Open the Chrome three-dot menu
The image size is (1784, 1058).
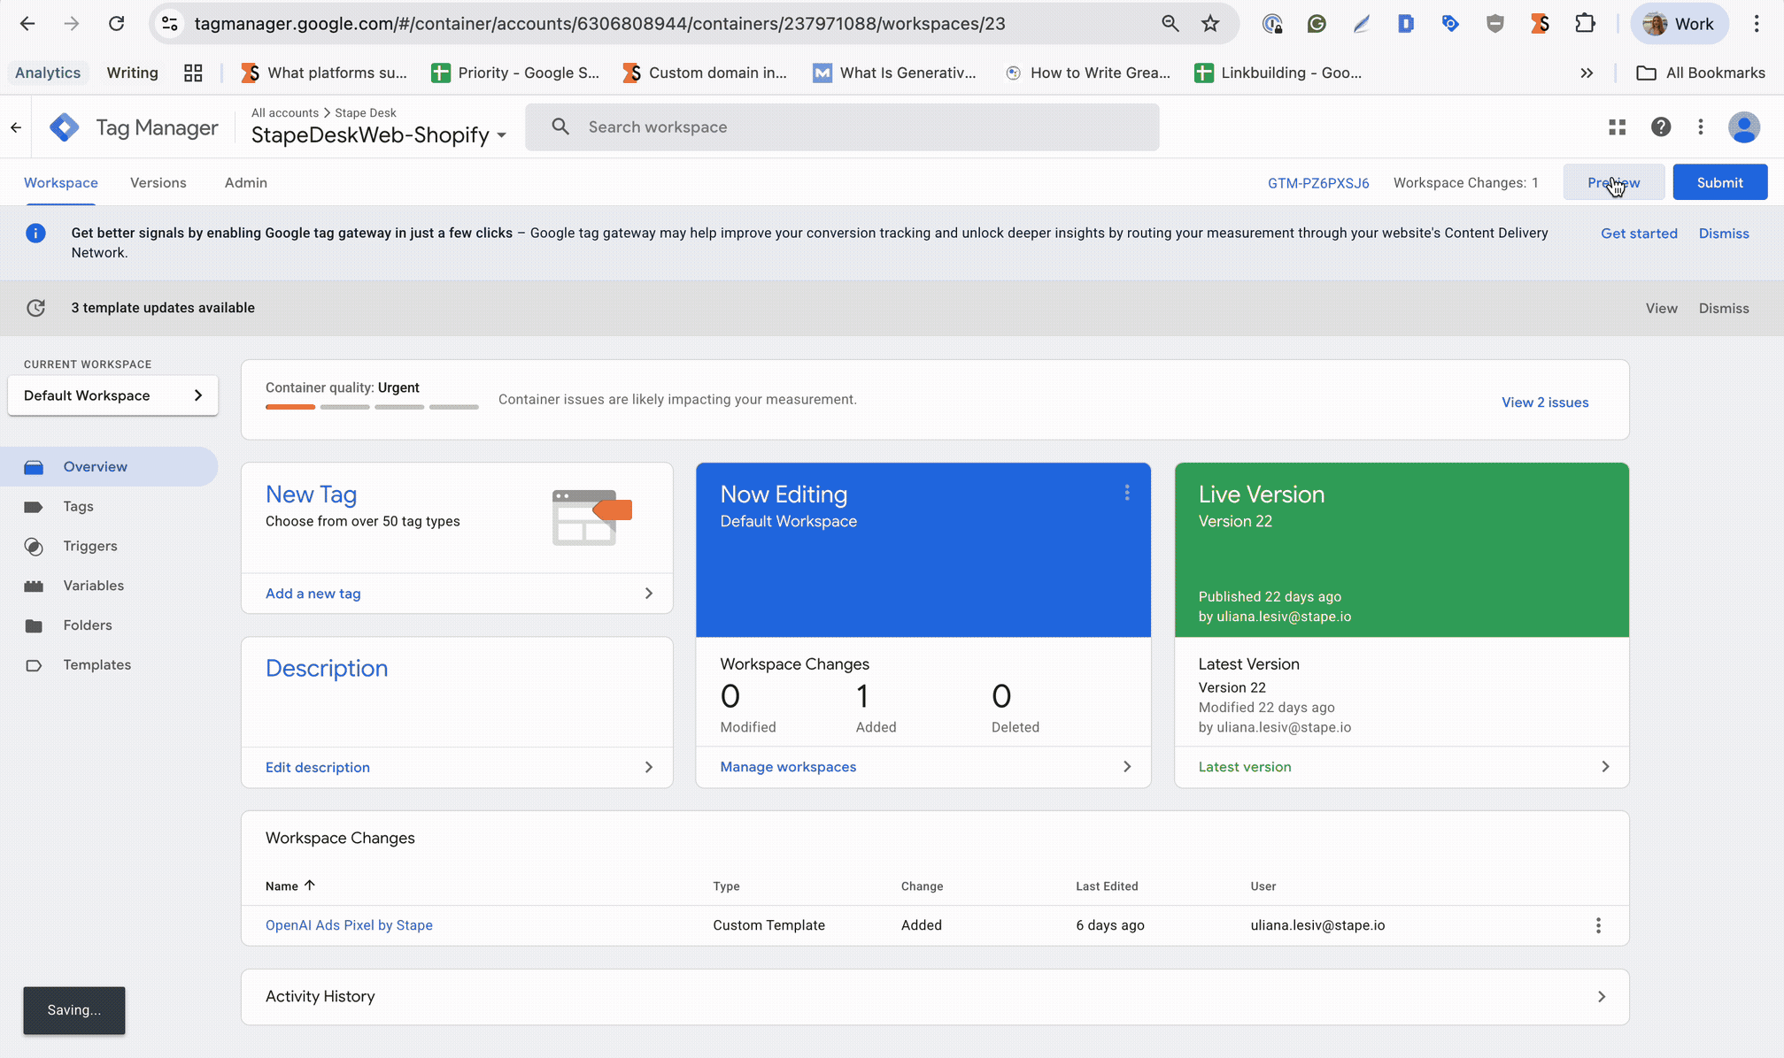[x=1757, y=24]
